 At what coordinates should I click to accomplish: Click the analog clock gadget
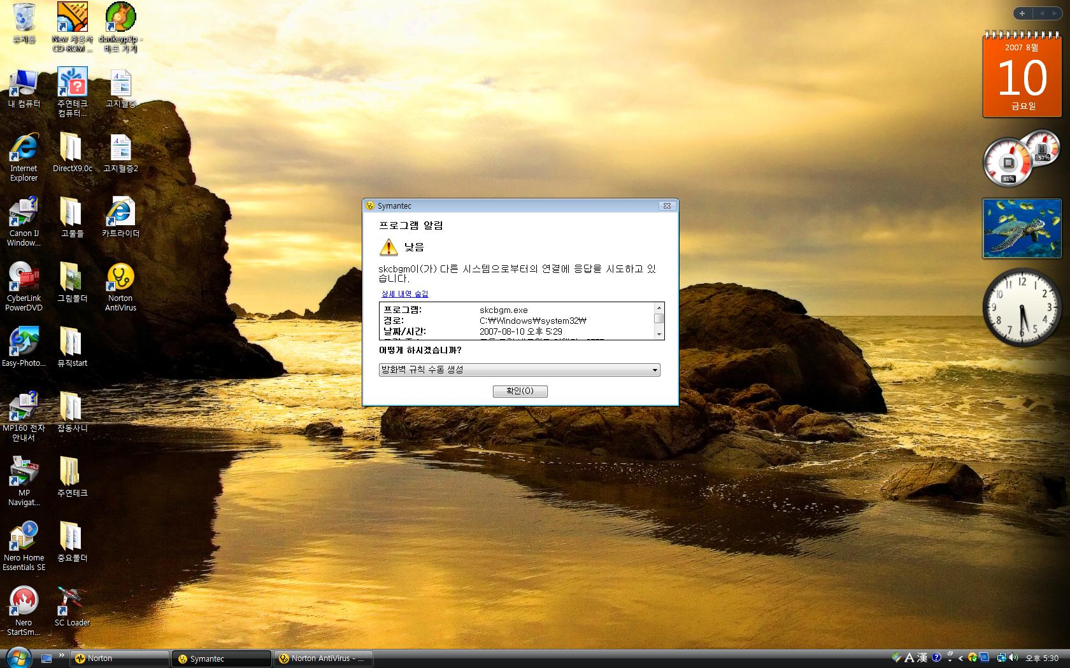click(1022, 307)
